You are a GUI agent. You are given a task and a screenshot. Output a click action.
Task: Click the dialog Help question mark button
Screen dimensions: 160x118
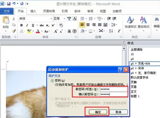(x=121, y=70)
